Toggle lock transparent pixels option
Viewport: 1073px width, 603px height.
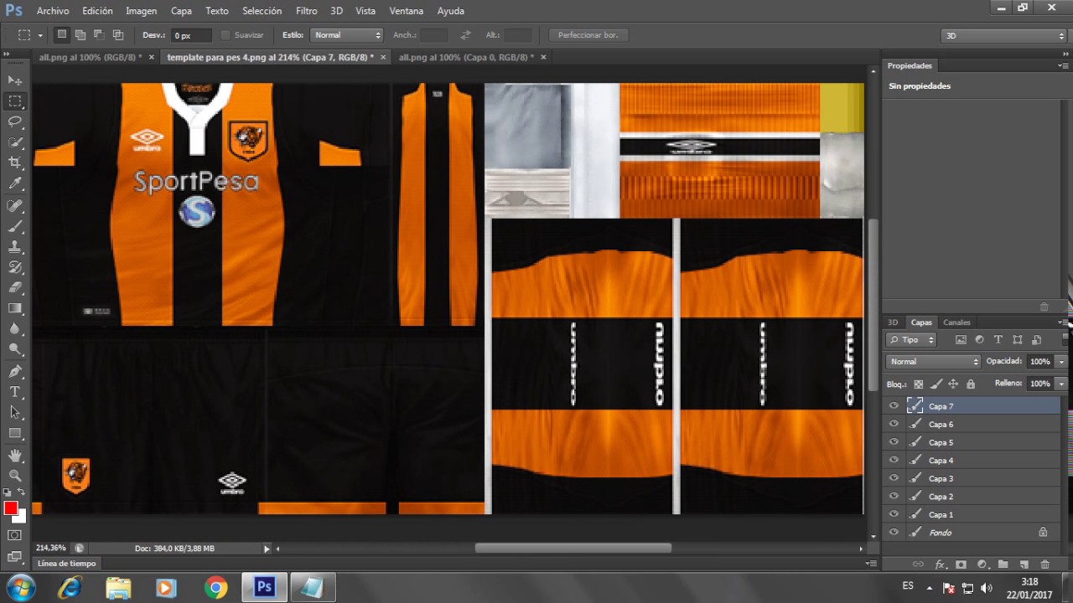(x=918, y=384)
